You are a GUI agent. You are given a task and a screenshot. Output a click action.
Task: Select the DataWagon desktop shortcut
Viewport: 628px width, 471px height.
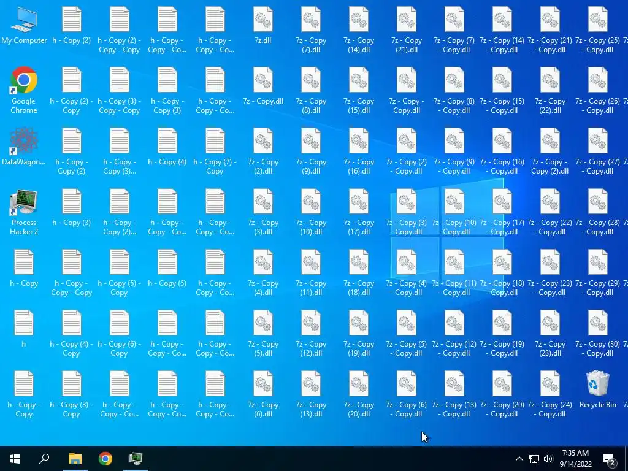(24, 147)
